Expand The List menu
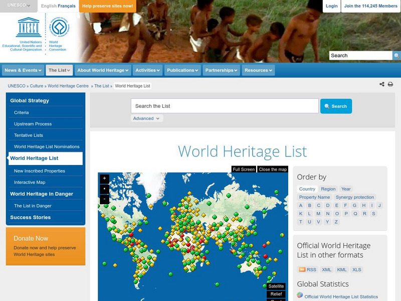Screen dimensions: 401x301 click(59, 70)
